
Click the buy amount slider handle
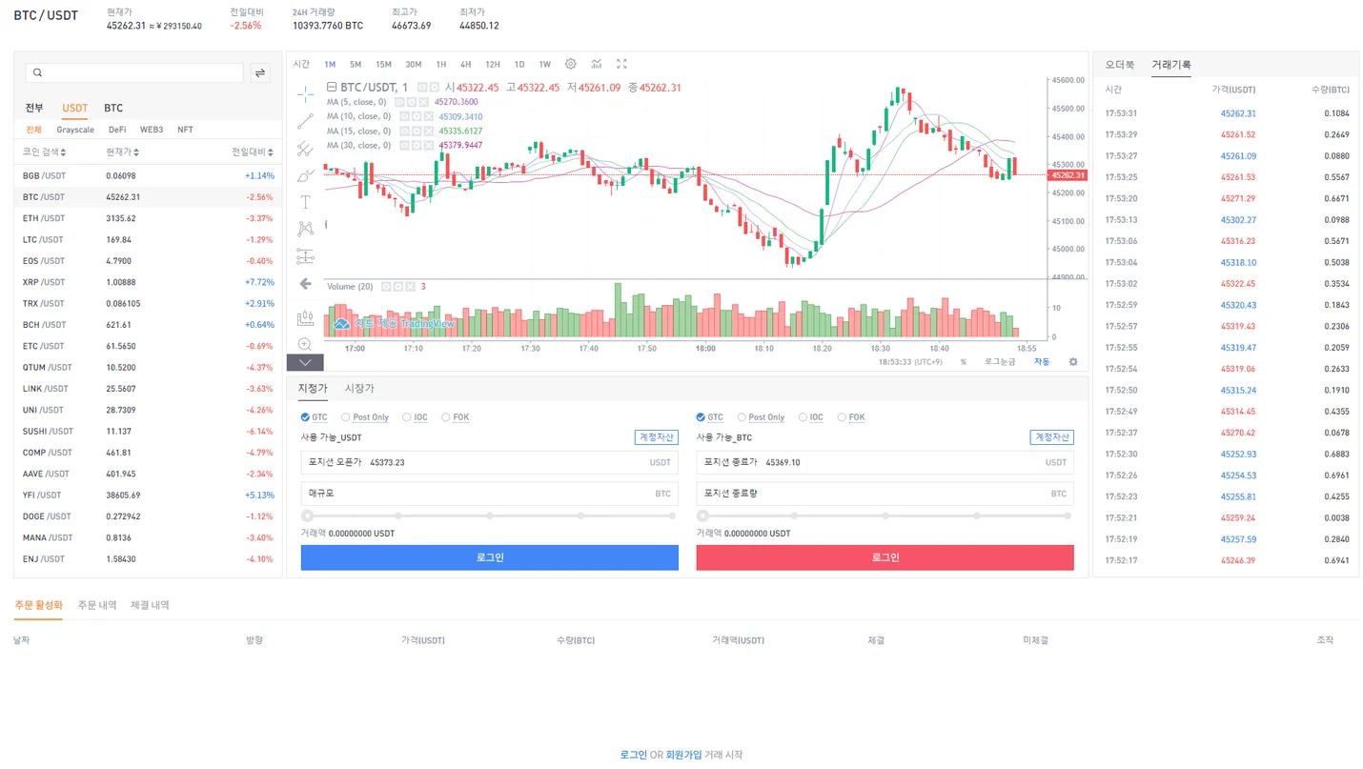[x=307, y=516]
